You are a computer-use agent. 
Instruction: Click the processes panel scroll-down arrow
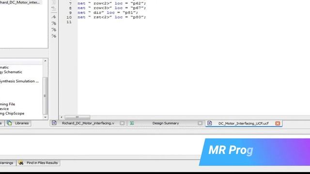45,117
